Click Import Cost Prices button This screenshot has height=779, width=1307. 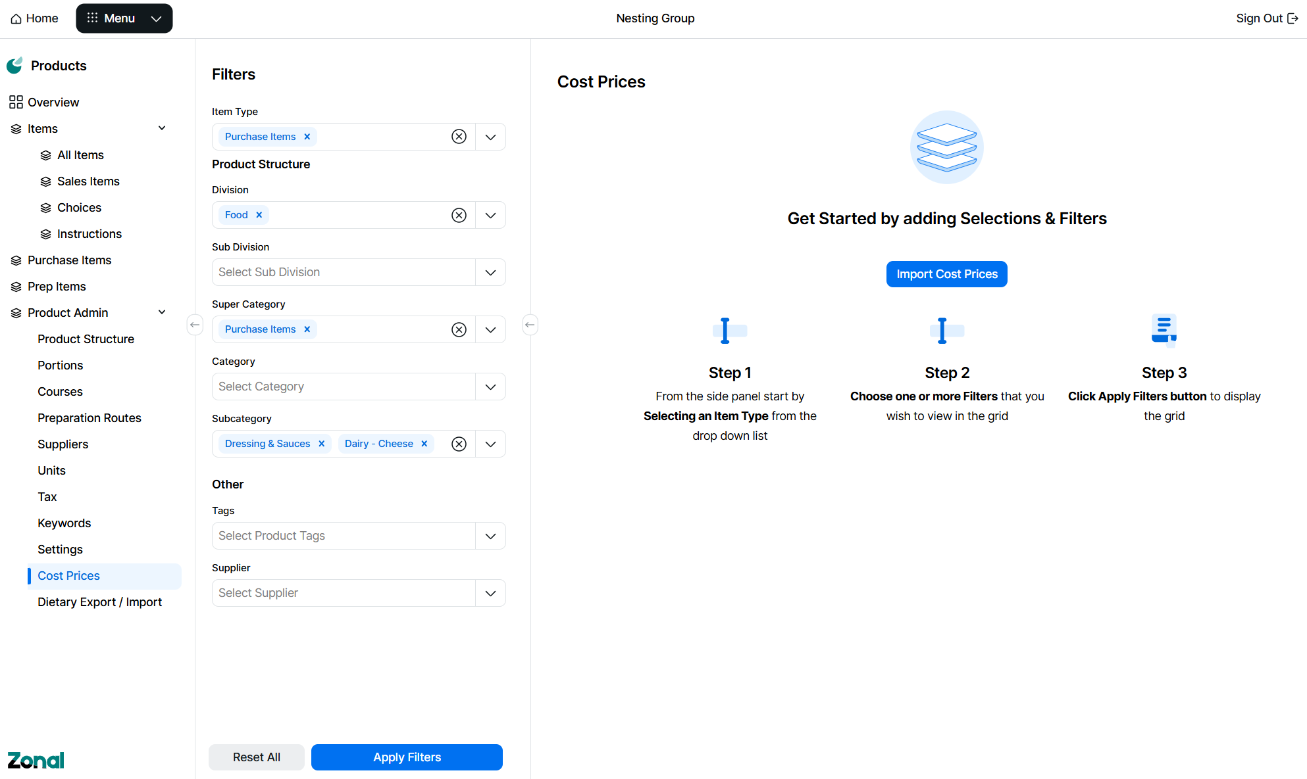click(946, 274)
